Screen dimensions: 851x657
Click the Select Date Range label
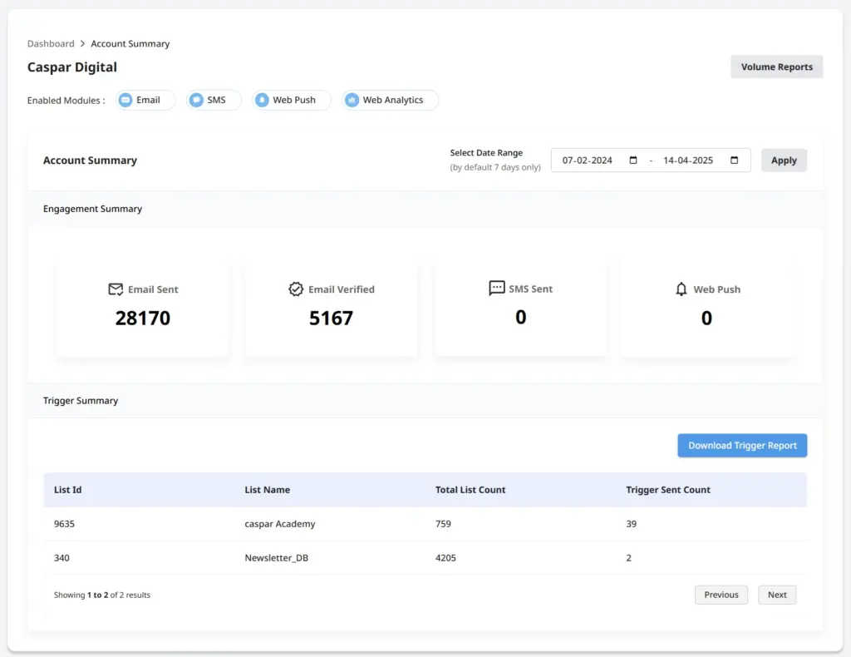tap(485, 152)
